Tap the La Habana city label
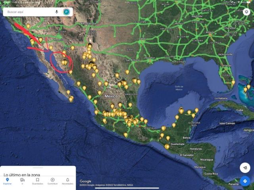Viewport: 254px width, 190px height. point(221,98)
